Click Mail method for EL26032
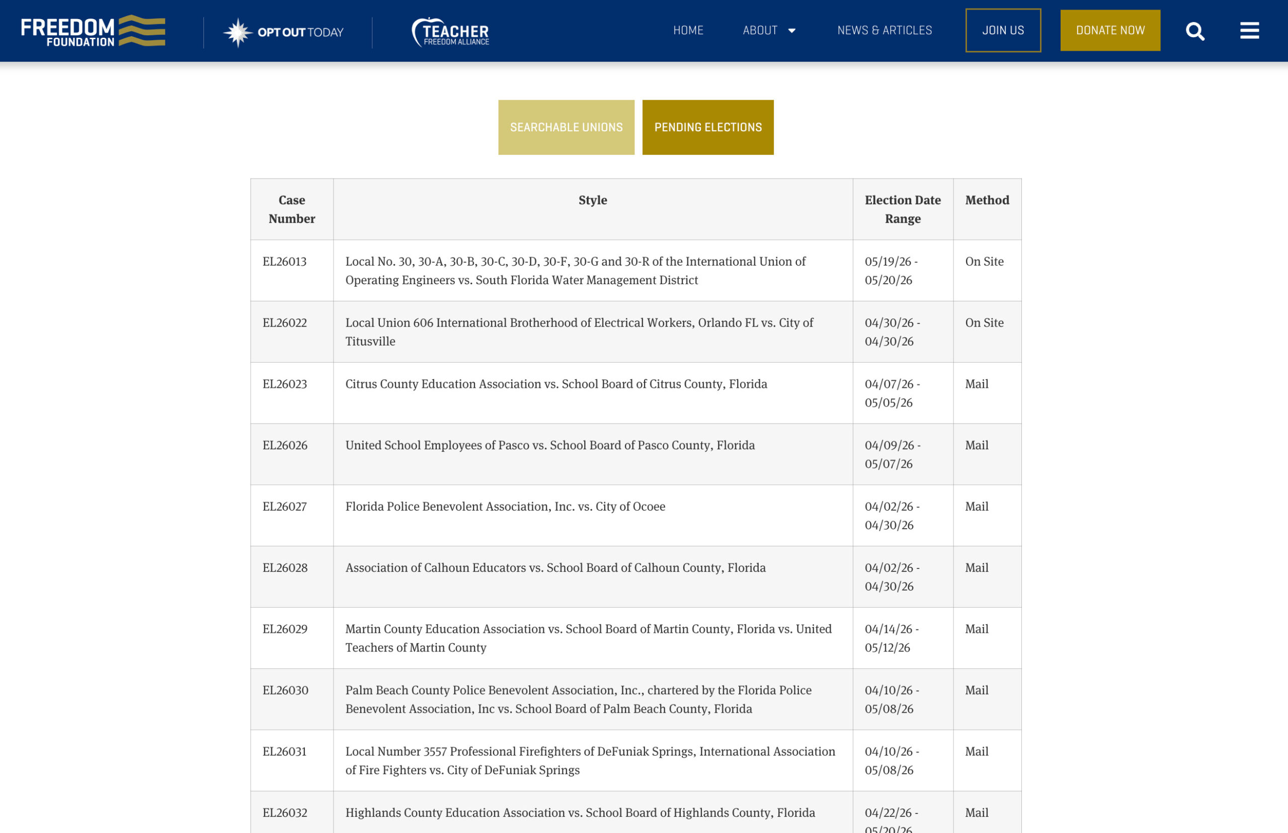 tap(977, 812)
